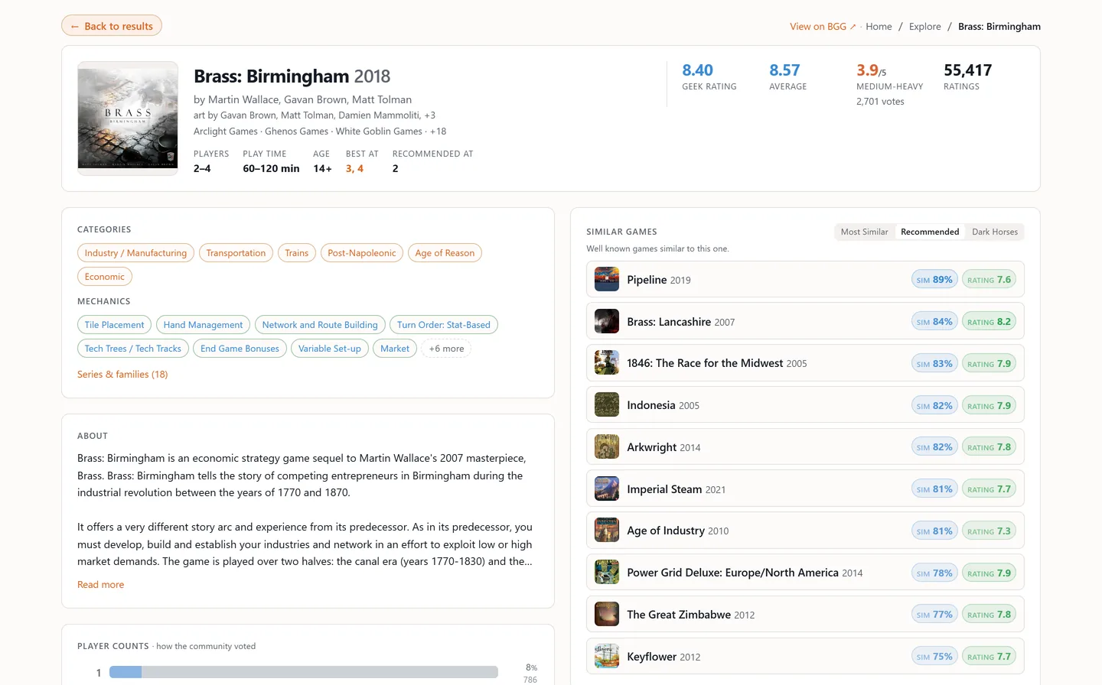Viewport: 1102px width, 685px height.
Task: Click the 1846 Race for the Midwest thumbnail
Action: (607, 363)
